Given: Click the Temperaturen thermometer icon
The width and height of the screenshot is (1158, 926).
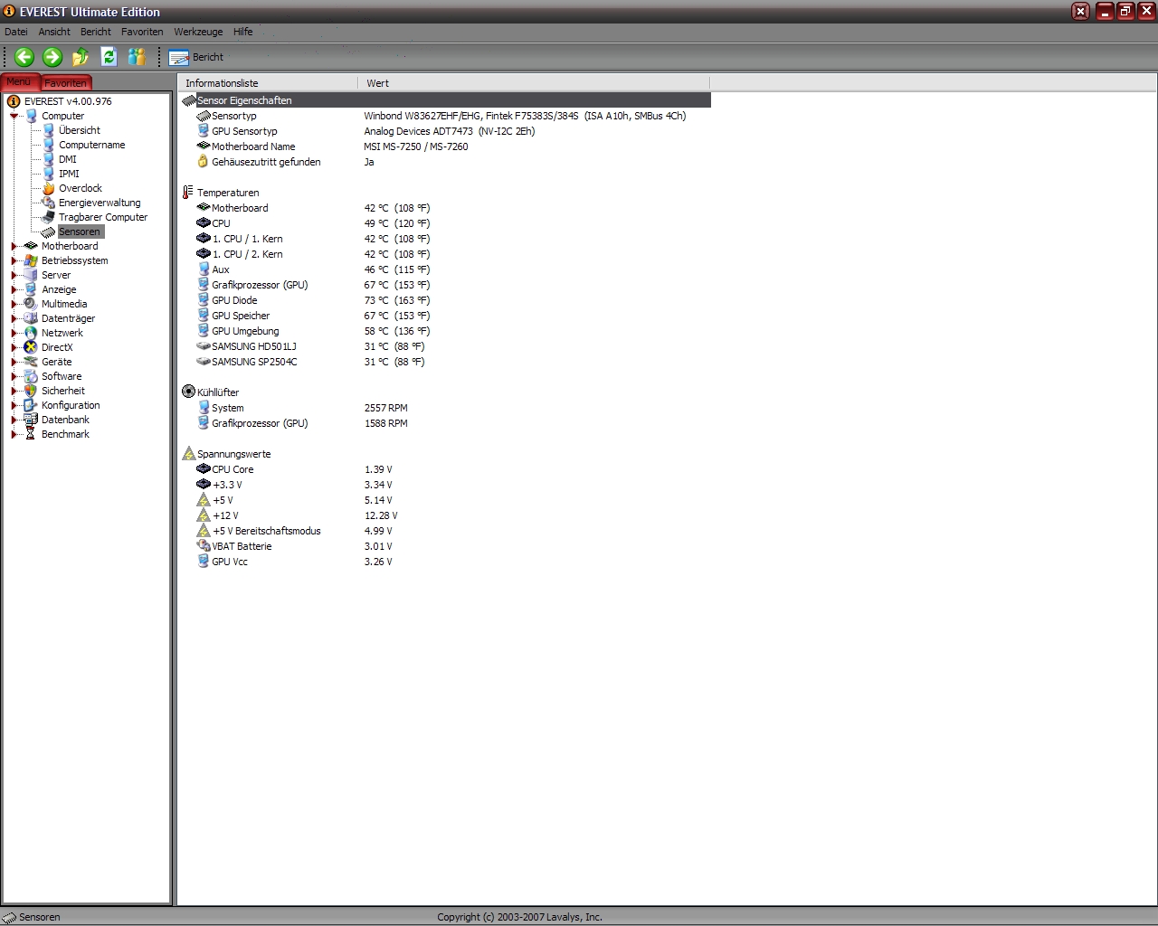Looking at the screenshot, I should click(x=188, y=193).
